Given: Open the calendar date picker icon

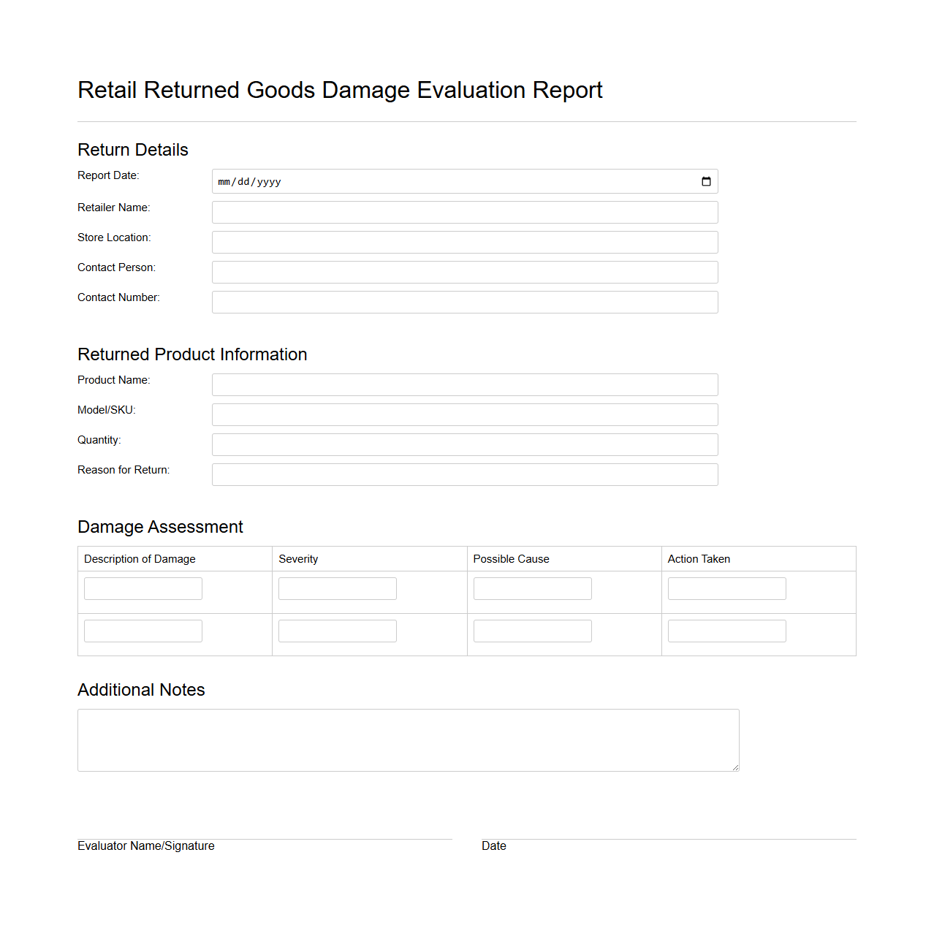Looking at the screenshot, I should pos(705,181).
